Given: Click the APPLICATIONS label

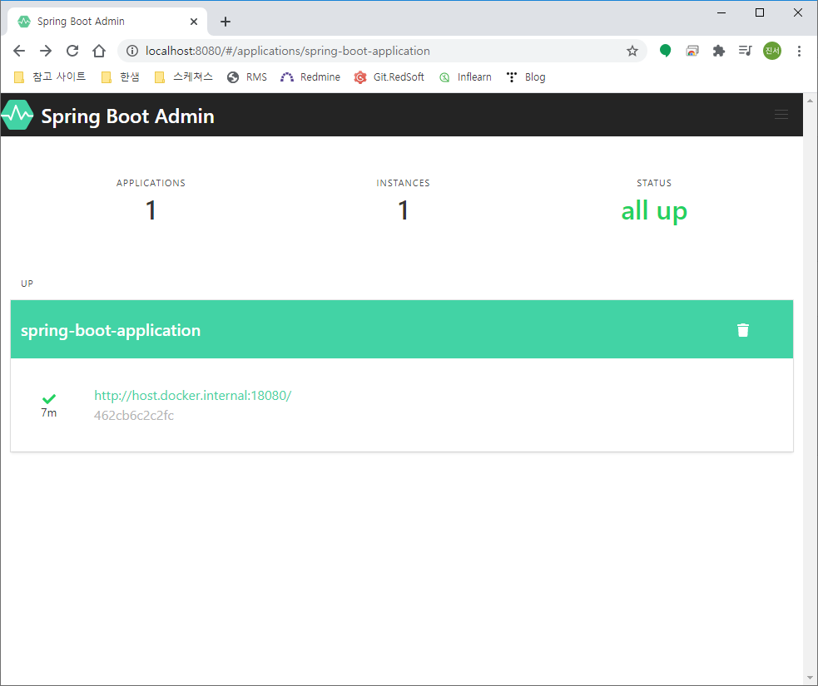Looking at the screenshot, I should pos(151,183).
